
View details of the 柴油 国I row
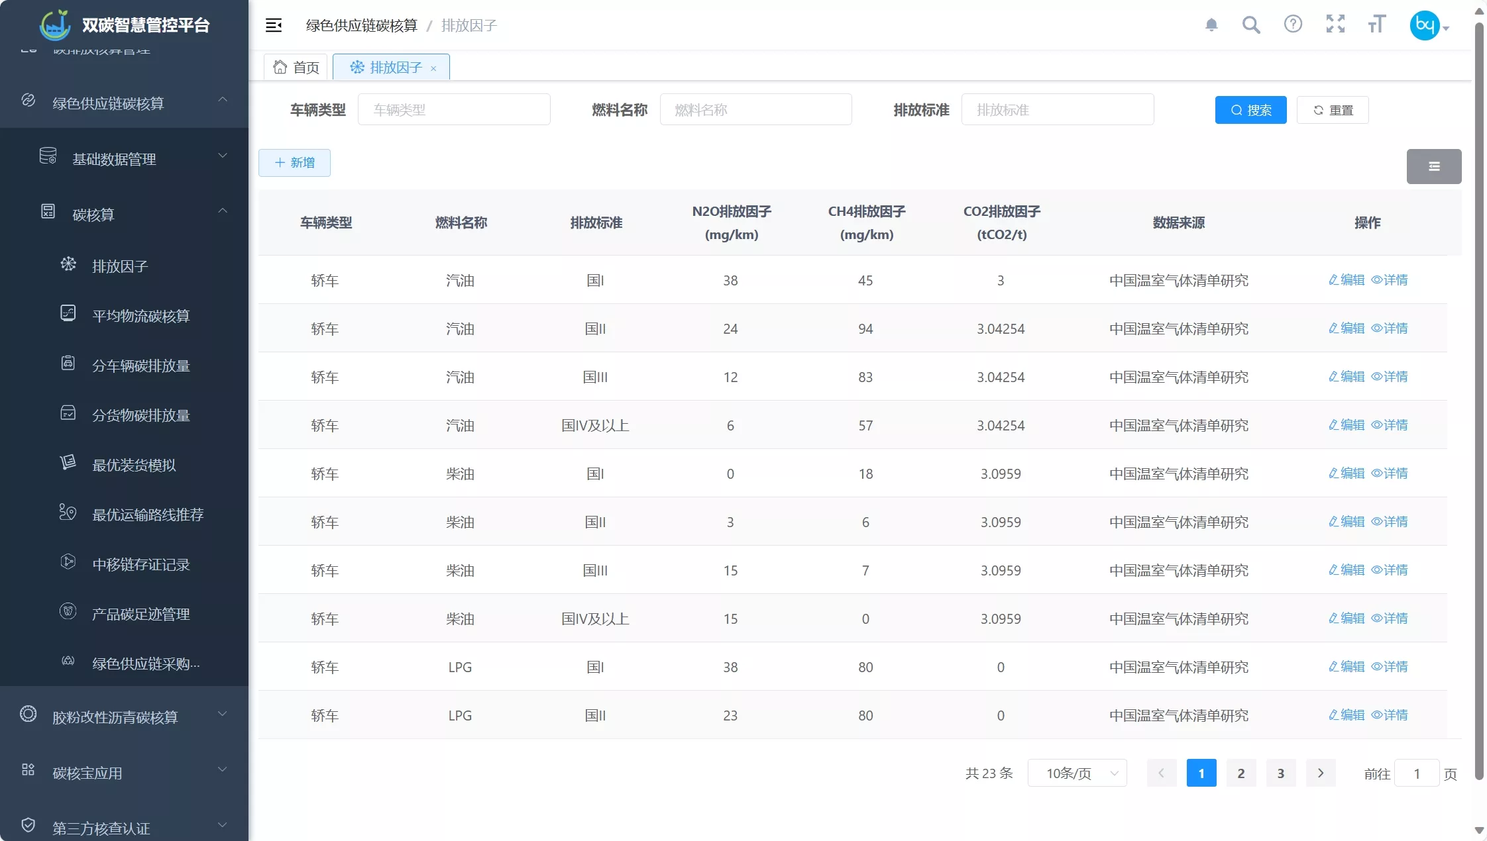pyautogui.click(x=1390, y=473)
